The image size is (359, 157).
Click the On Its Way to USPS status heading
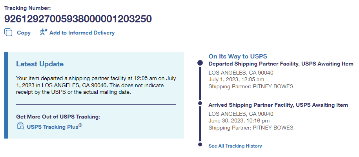click(238, 57)
